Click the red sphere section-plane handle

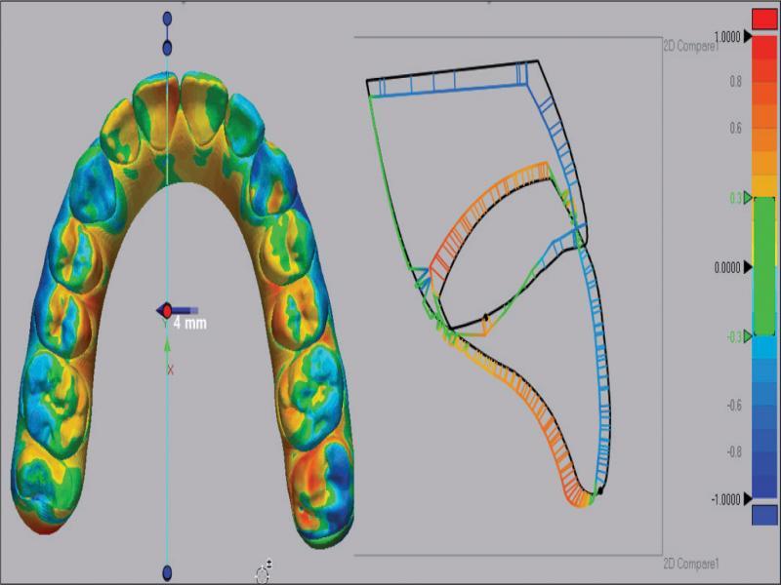coord(167,310)
